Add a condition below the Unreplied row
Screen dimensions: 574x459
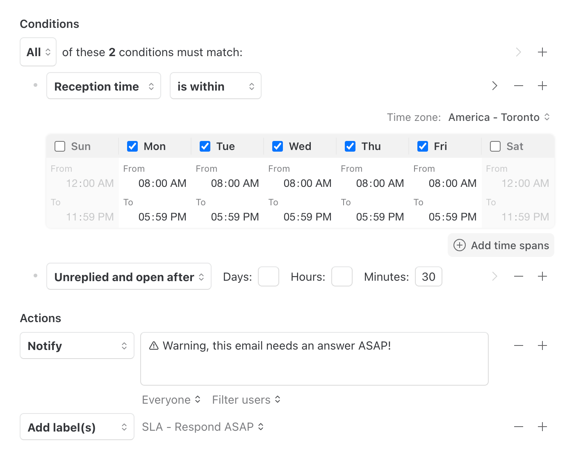click(542, 276)
